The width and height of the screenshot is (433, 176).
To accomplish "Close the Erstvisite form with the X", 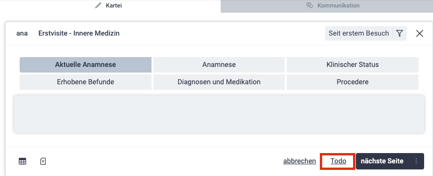I will (x=419, y=33).
